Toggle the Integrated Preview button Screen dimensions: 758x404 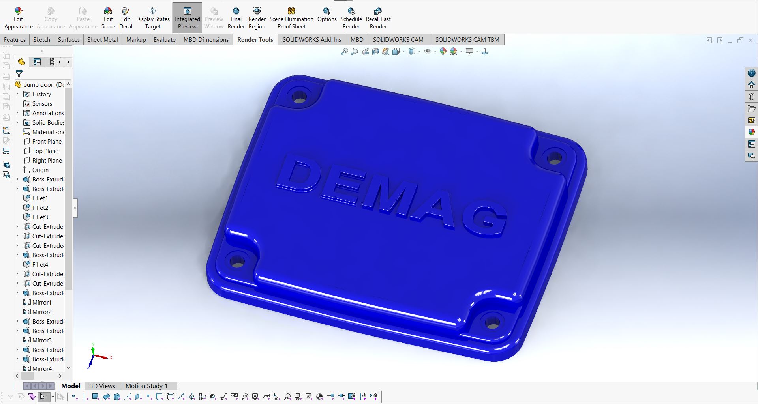pos(188,18)
